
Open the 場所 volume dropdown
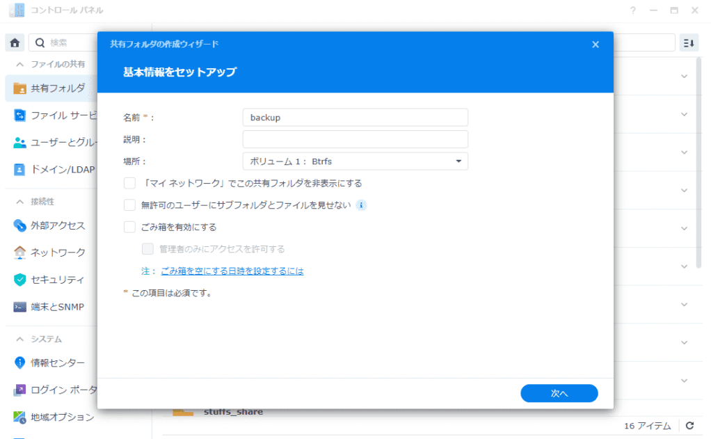355,161
